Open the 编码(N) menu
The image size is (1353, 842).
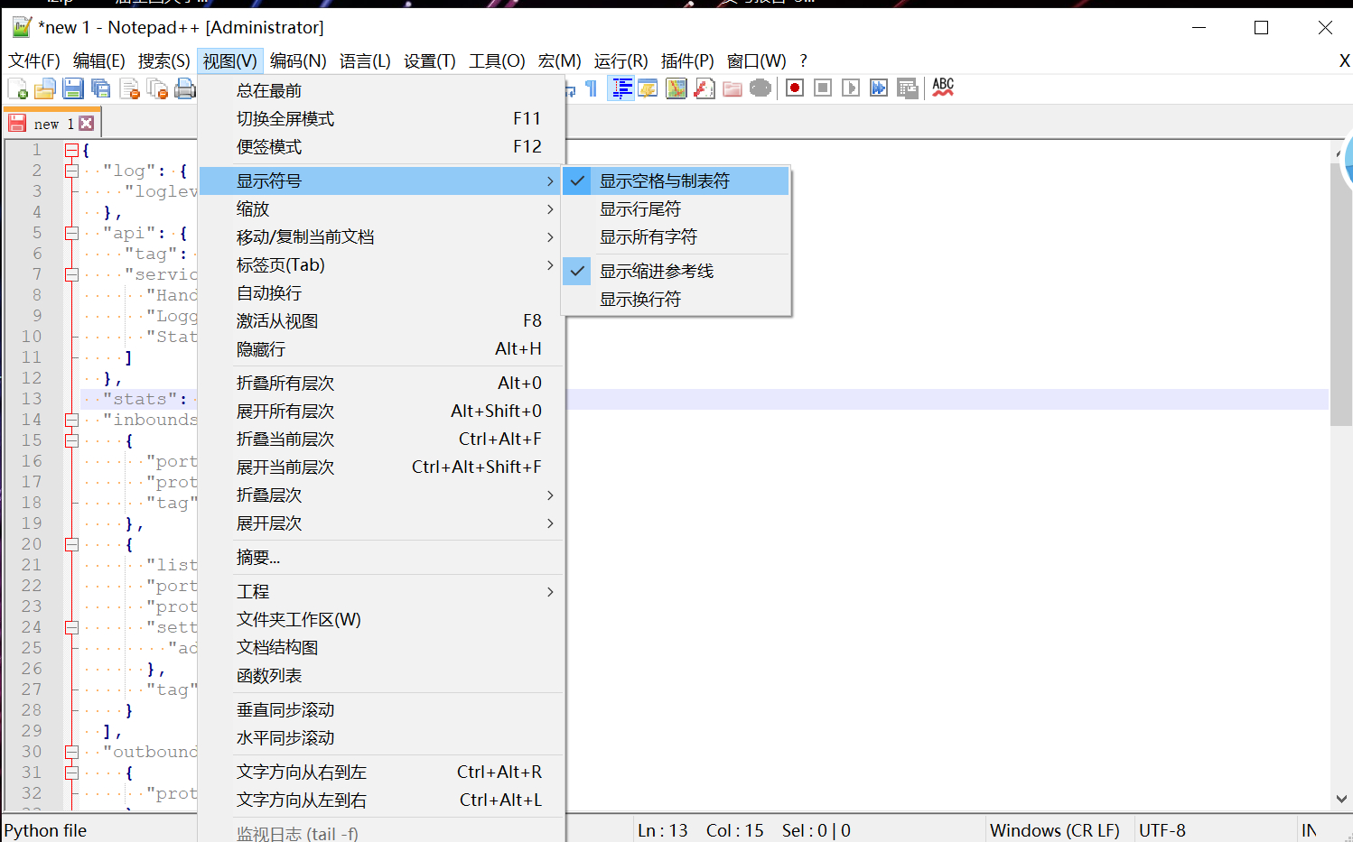(x=298, y=60)
